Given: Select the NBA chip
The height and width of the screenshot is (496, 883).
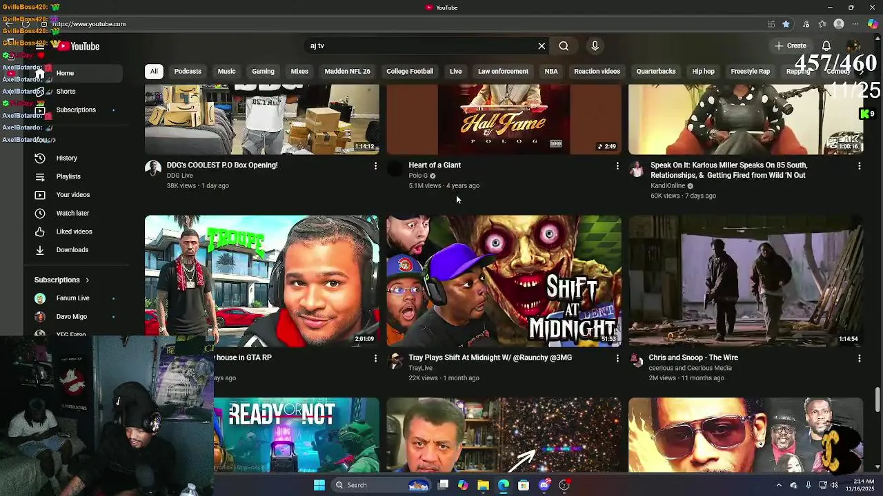Looking at the screenshot, I should 551,72.
